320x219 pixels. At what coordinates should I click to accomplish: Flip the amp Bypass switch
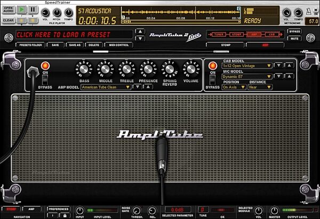[45, 80]
